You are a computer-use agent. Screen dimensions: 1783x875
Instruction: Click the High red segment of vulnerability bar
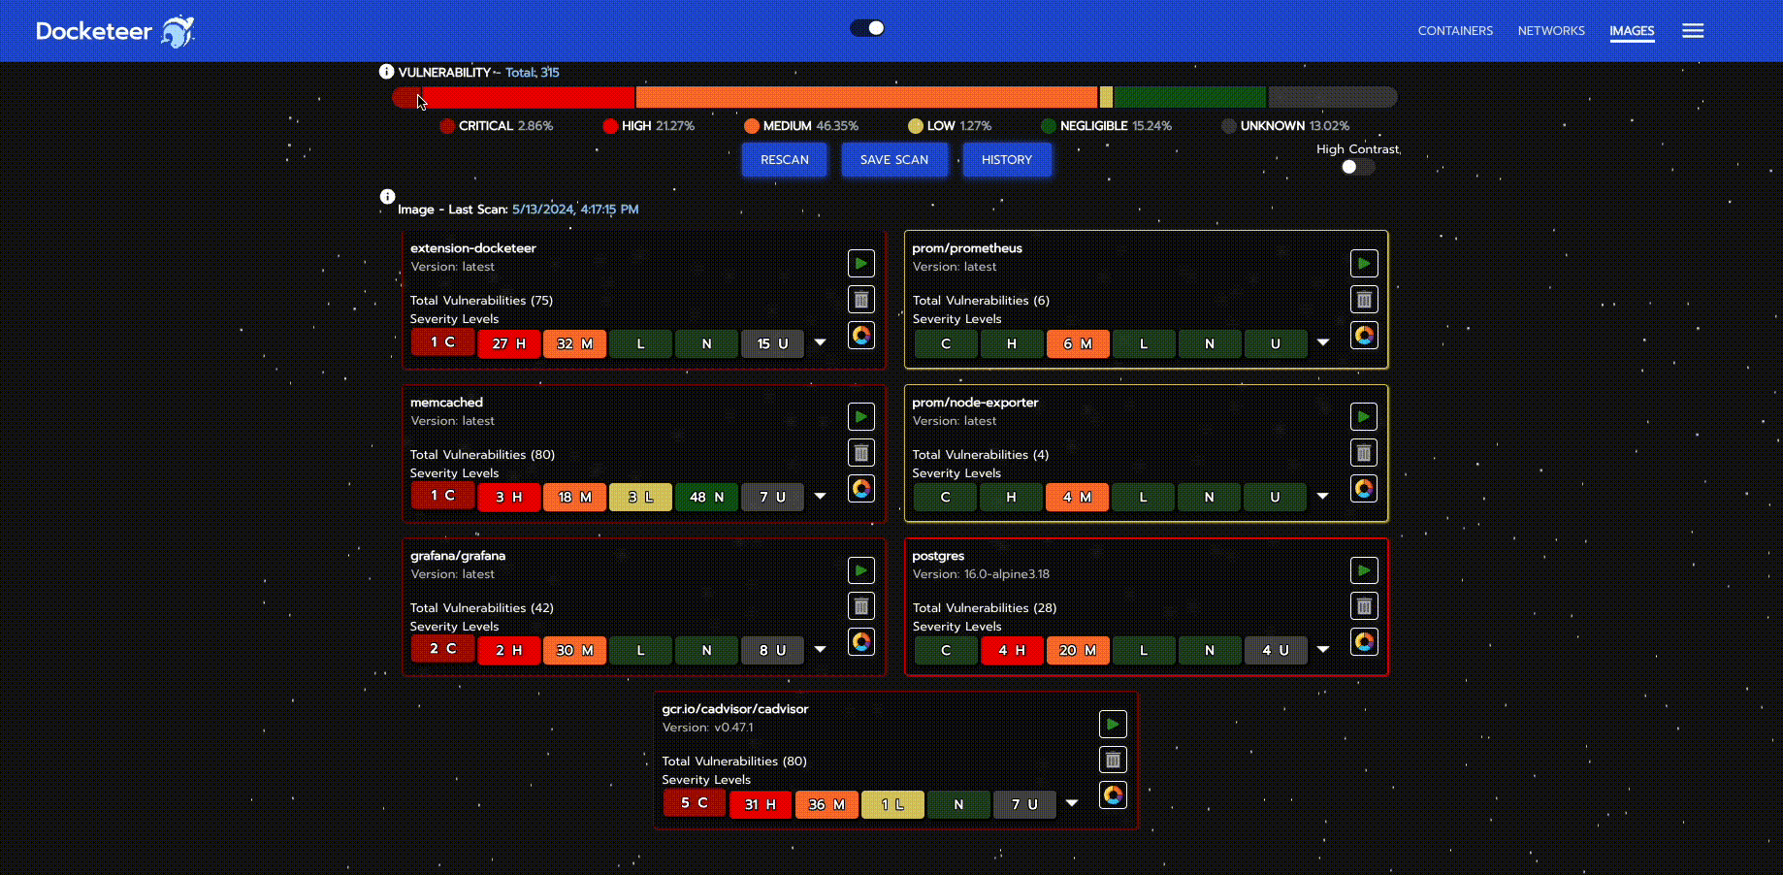(528, 97)
